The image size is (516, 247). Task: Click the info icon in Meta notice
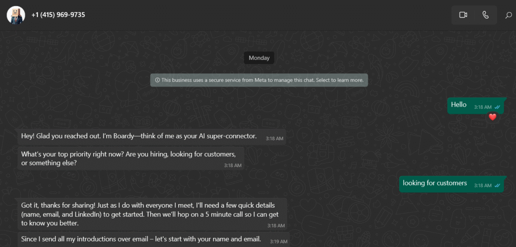tap(157, 80)
